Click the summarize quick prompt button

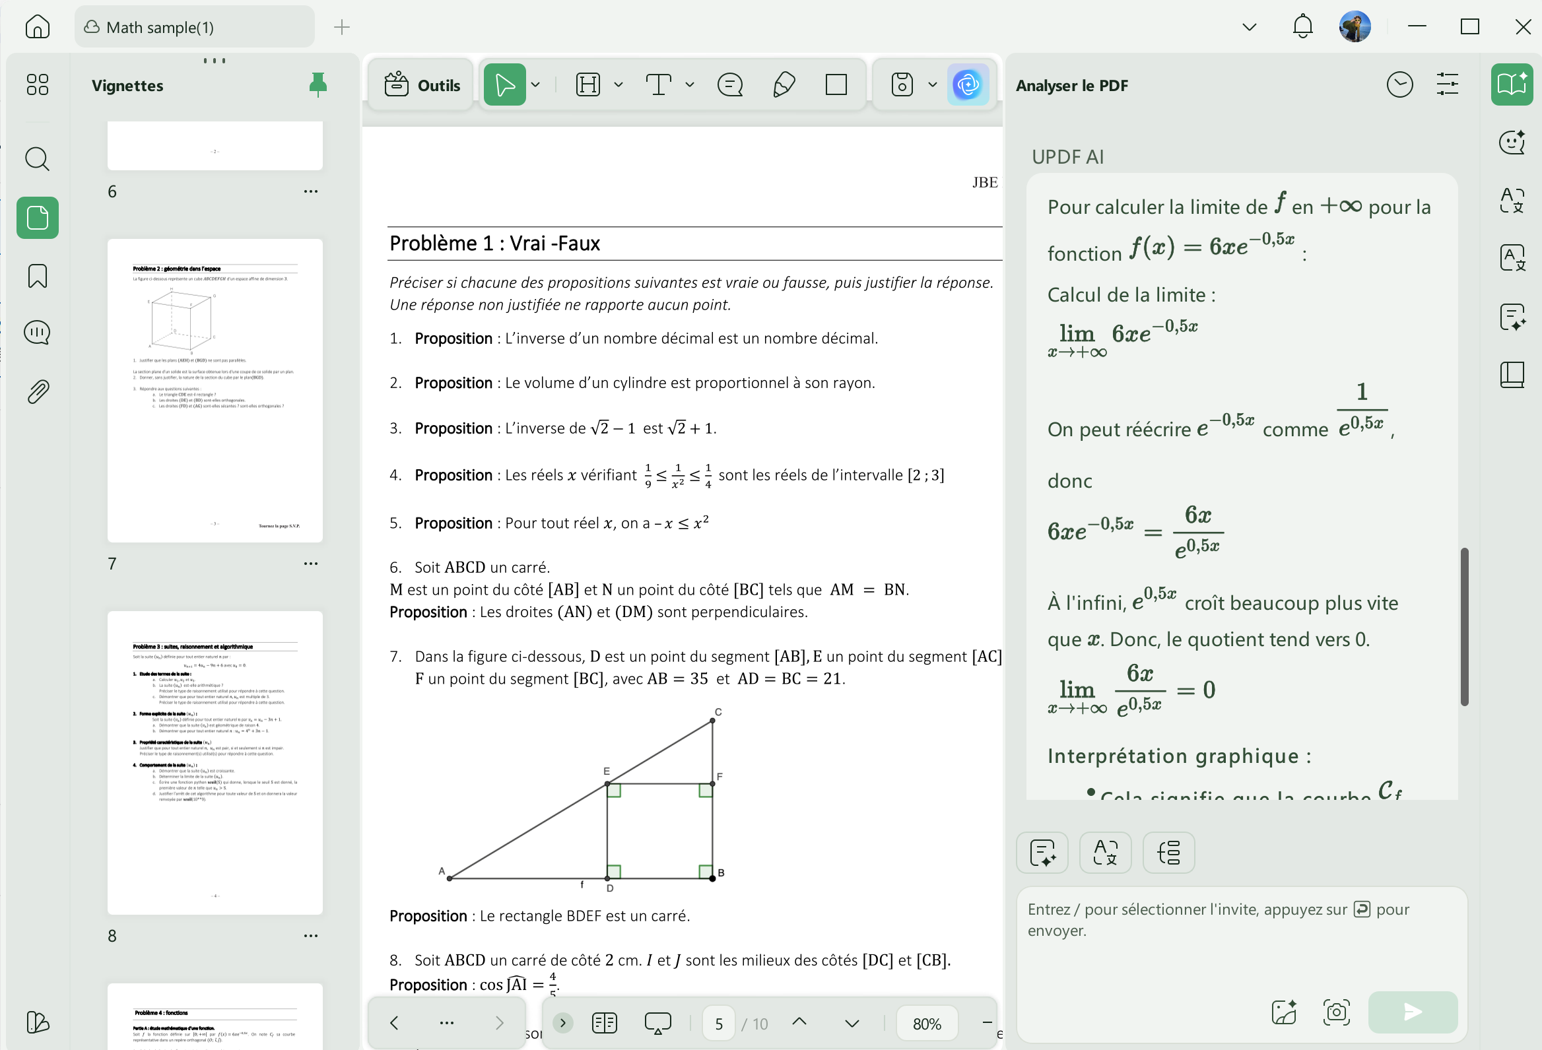coord(1042,852)
